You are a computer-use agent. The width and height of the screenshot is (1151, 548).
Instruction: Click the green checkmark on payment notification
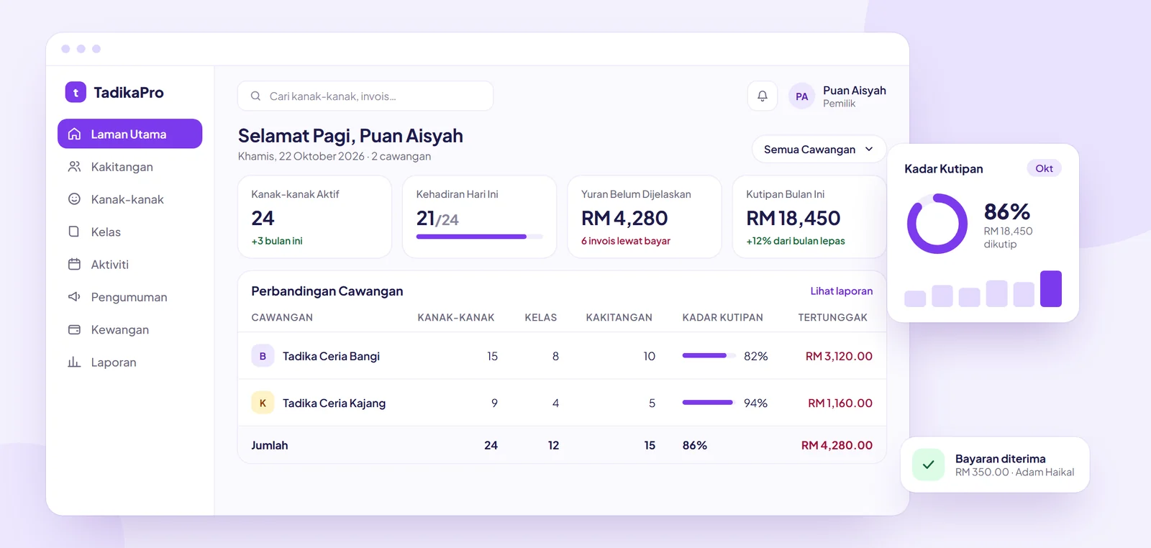pos(928,465)
